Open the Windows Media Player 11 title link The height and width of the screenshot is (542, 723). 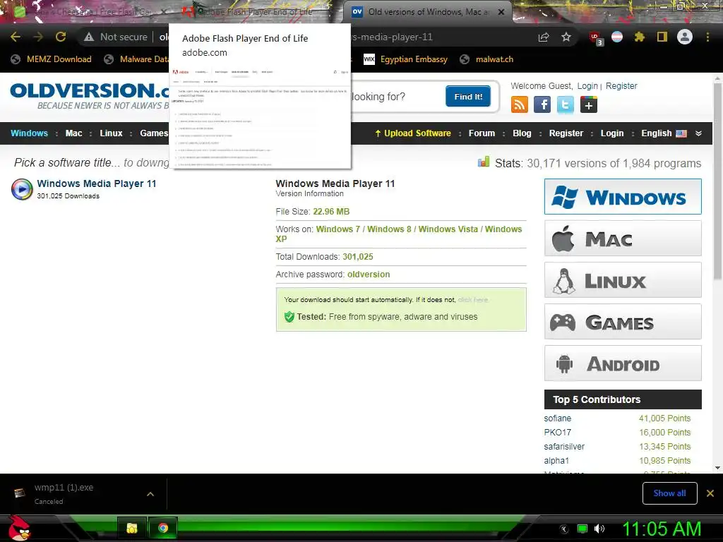96,183
